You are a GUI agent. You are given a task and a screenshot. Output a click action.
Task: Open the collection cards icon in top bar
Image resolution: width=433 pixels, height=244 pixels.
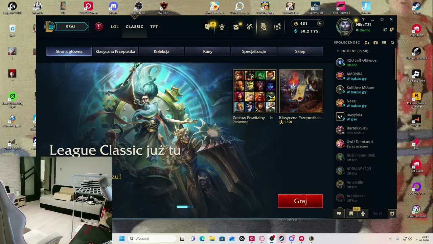pos(264,26)
